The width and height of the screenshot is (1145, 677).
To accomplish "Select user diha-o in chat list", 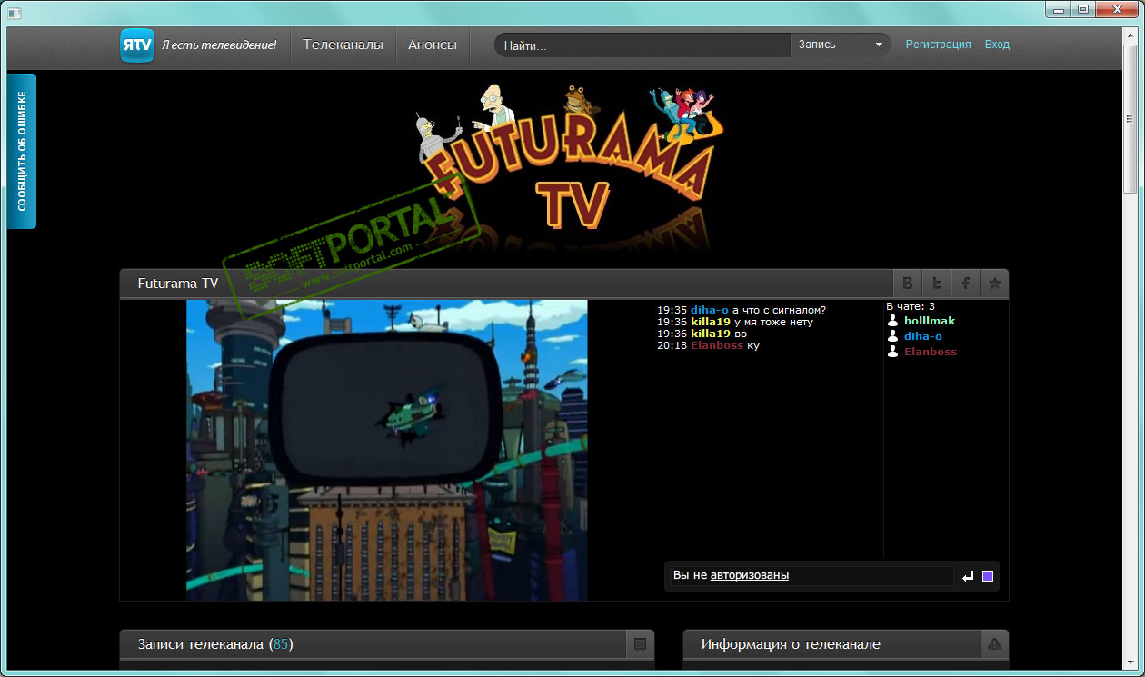I will [x=923, y=336].
